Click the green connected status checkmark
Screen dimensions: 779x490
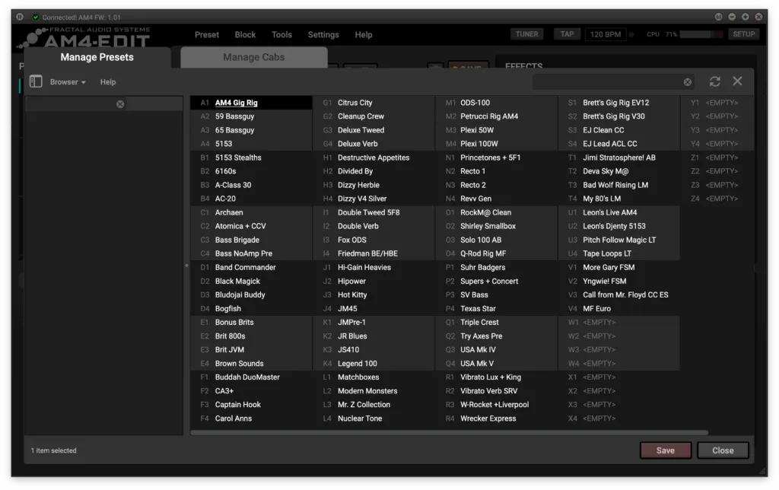[35, 17]
